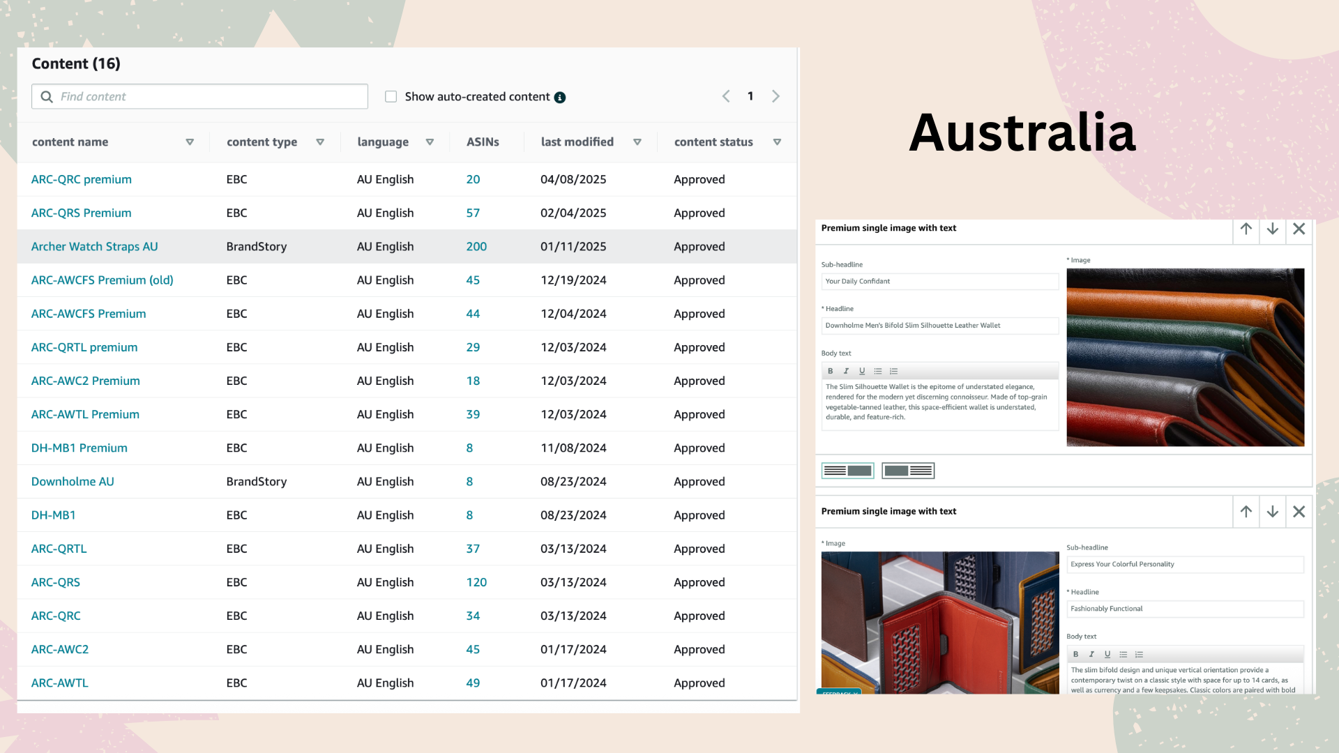
Task: Remove the second premium image module
Action: [x=1299, y=512]
